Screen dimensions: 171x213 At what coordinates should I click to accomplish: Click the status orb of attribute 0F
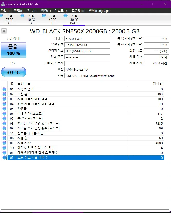tap(4, 158)
